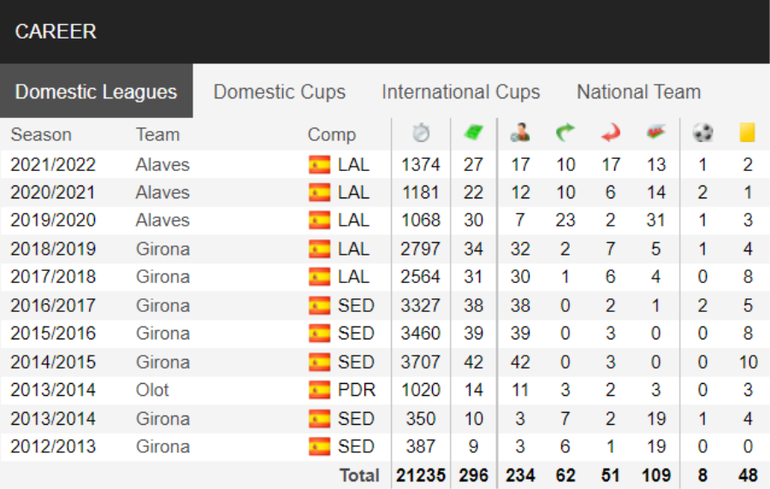Click the goals soccer ball icon
Viewport: 770px width, 489px height.
click(x=702, y=133)
